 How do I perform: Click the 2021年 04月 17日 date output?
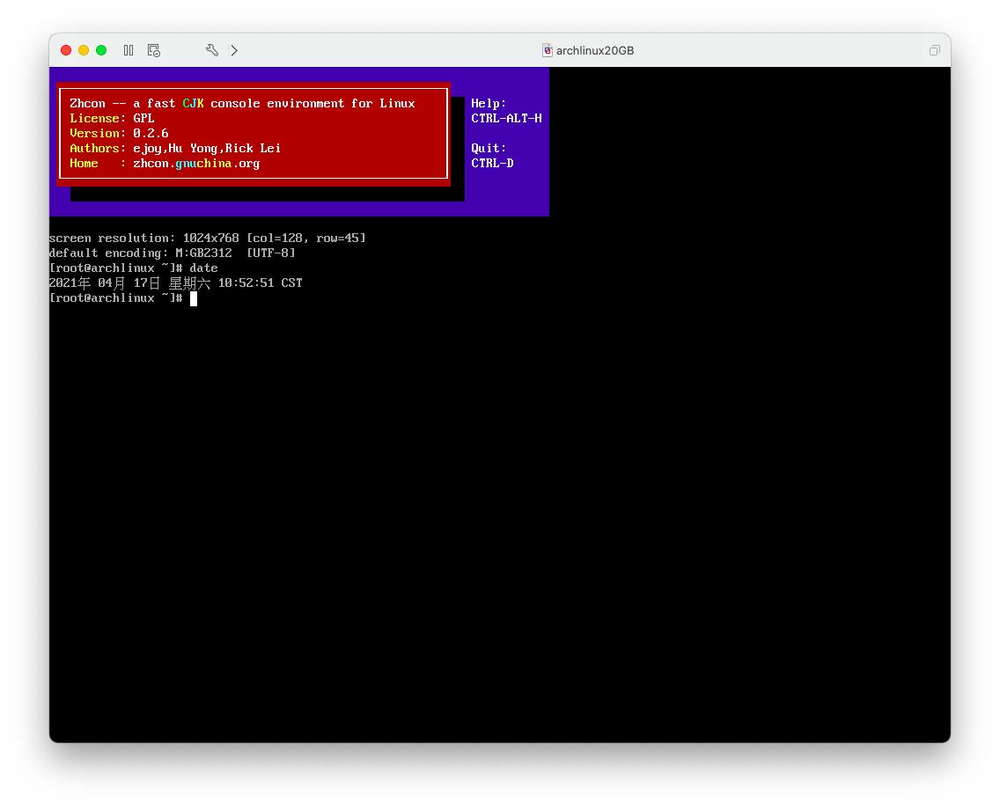pos(176,283)
